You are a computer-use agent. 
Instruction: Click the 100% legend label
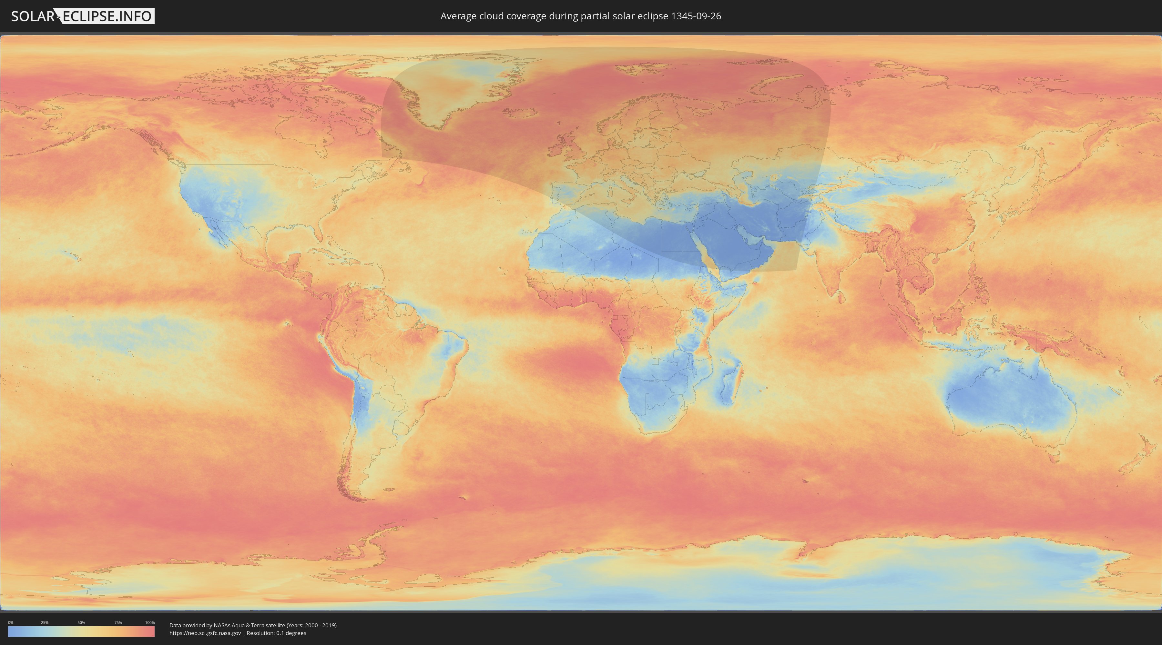[x=150, y=622]
